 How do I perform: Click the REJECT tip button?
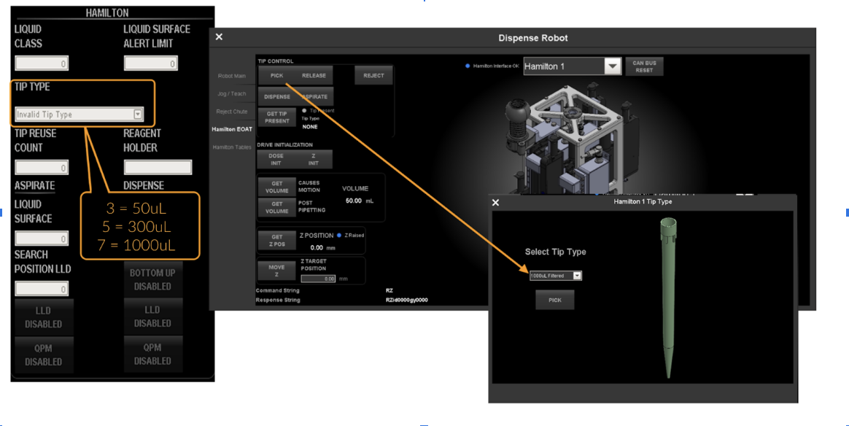373,76
